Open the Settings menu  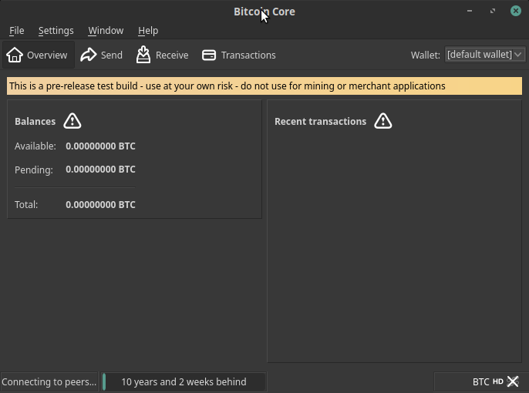coord(56,31)
